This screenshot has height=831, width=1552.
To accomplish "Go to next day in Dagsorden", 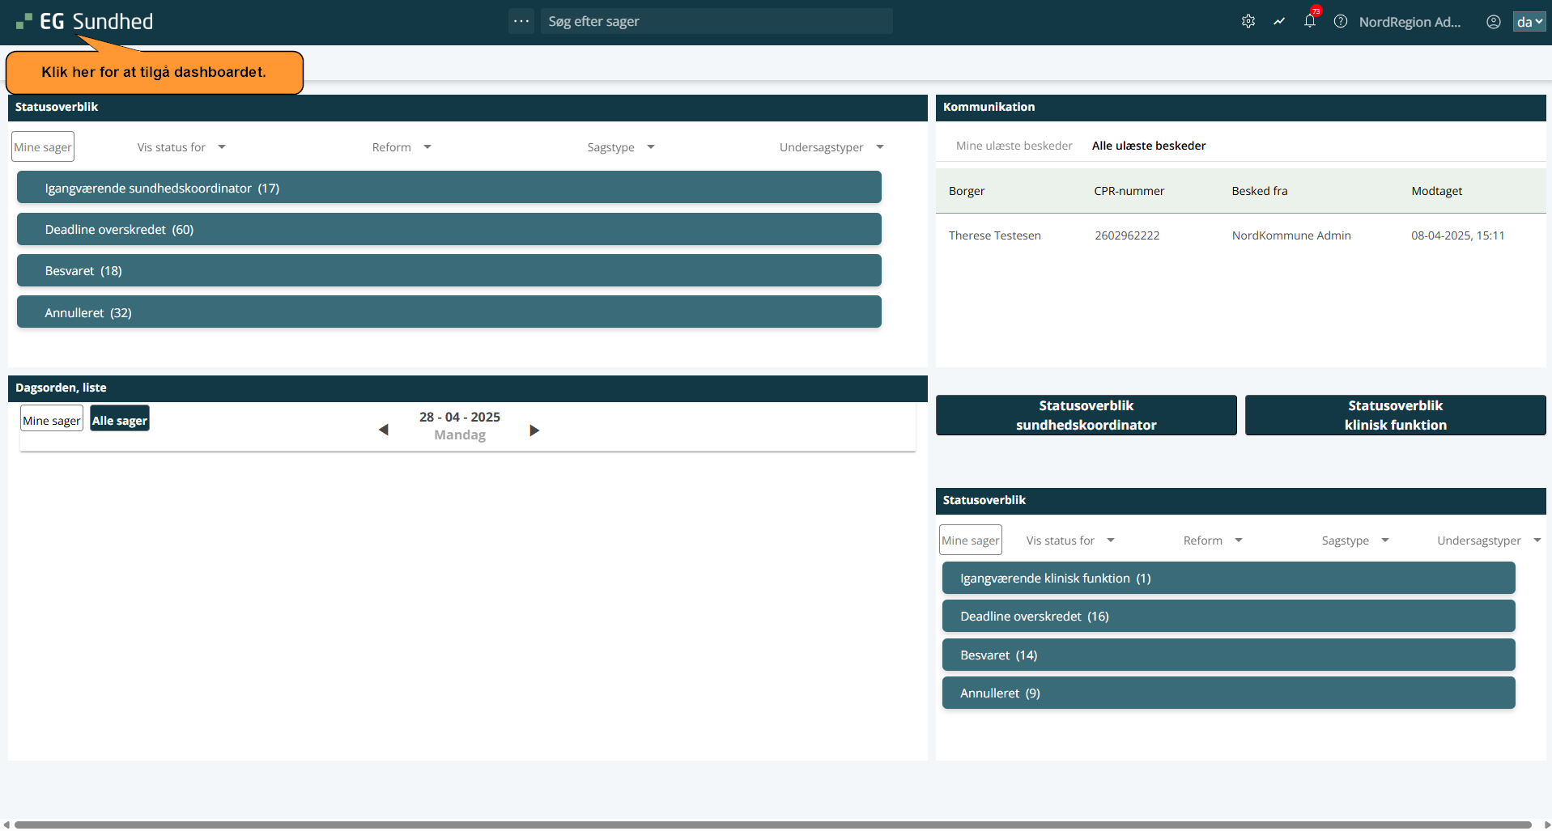I will click(534, 430).
